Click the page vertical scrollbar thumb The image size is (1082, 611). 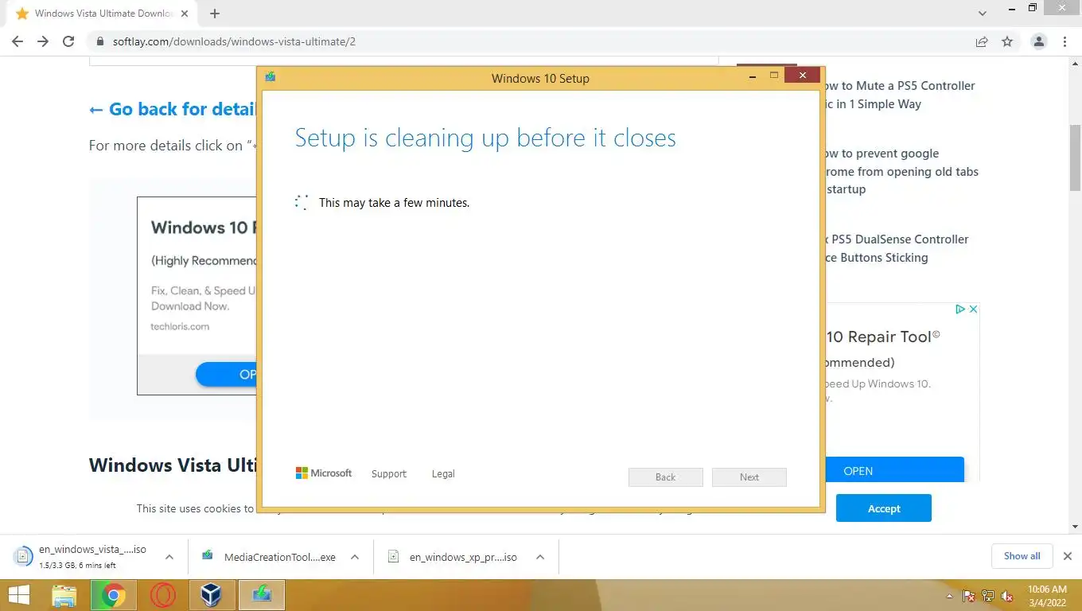click(x=1076, y=158)
